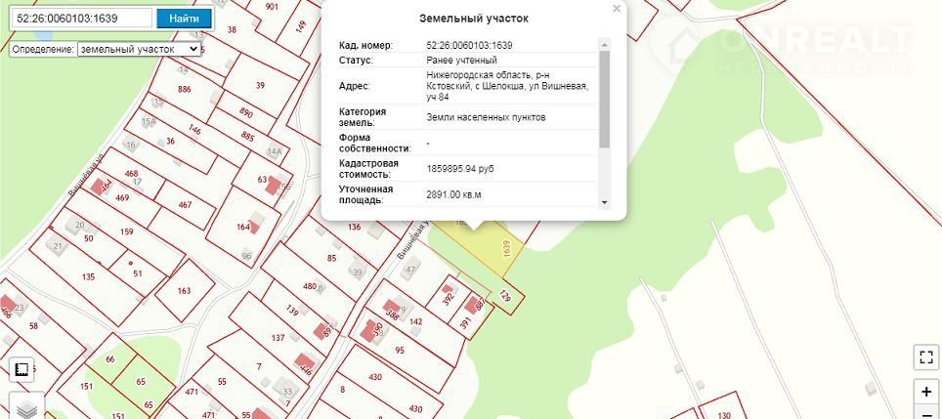This screenshot has height=419, width=942.
Task: Click the Найти search button
Action: (x=184, y=19)
